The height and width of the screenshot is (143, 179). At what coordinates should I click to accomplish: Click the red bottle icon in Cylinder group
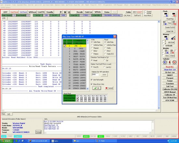(170, 62)
